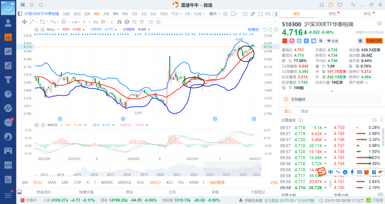The image size is (385, 204).
Task: Zoom out chart with minus circle
Action: click(x=270, y=30)
